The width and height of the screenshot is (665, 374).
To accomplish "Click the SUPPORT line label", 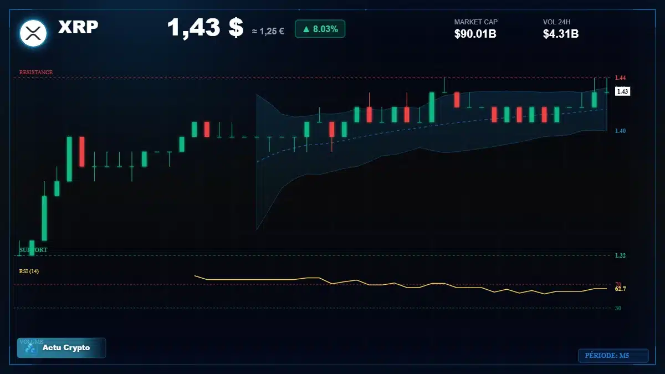I will [x=33, y=250].
